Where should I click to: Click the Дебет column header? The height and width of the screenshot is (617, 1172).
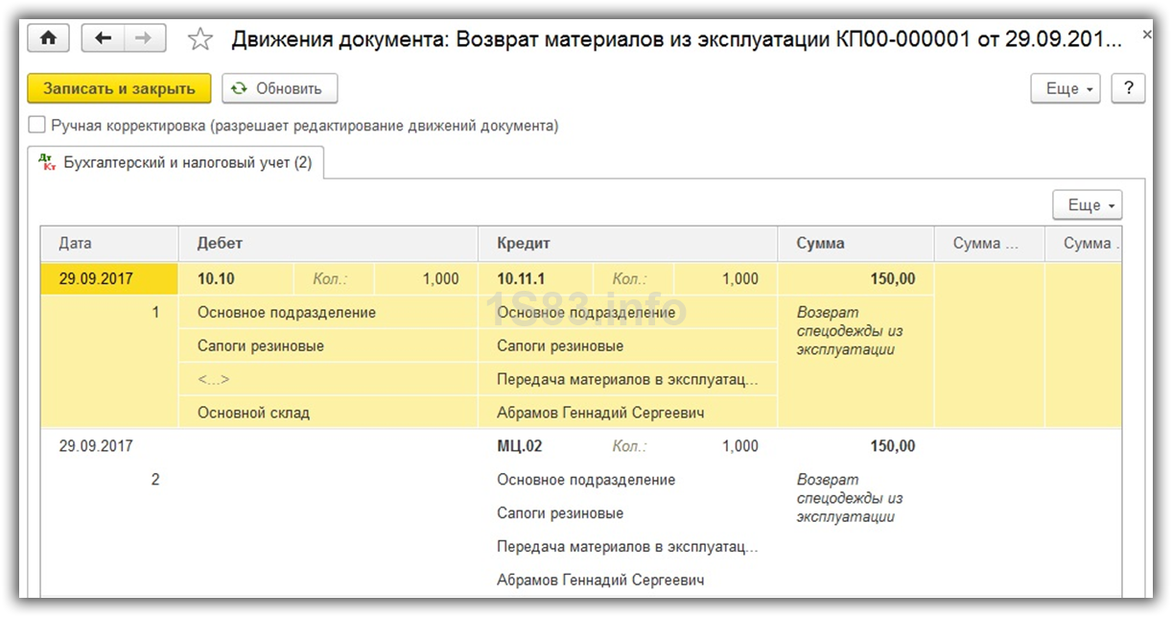coord(327,244)
